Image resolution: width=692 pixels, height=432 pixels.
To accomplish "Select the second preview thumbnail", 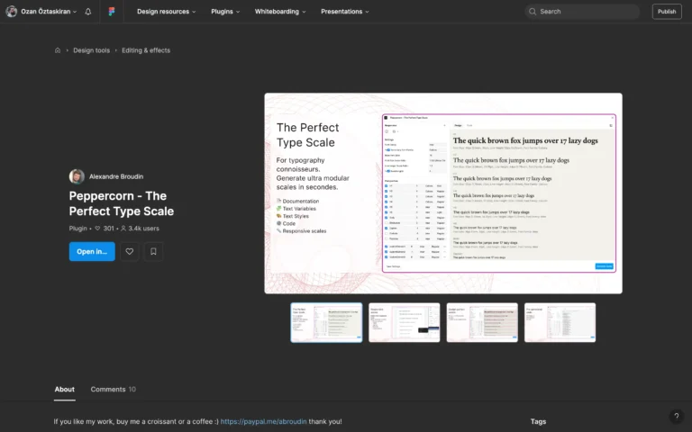I will click(405, 322).
